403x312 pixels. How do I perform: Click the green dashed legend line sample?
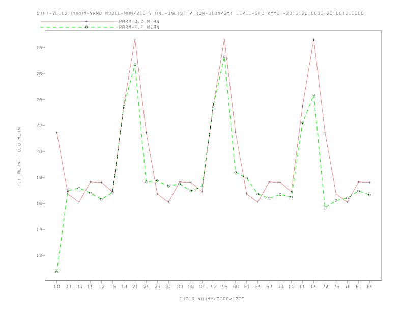(x=79, y=27)
